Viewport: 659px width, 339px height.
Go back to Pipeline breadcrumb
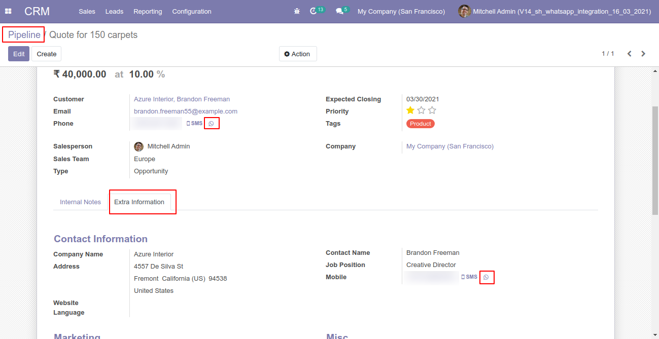click(x=24, y=35)
